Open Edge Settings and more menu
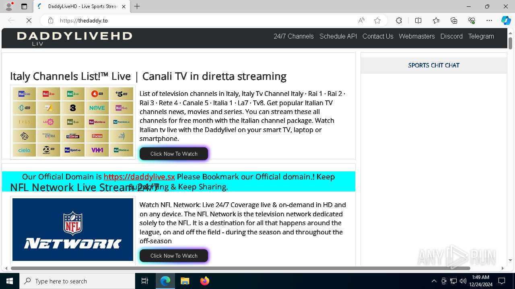The image size is (515, 289). [489, 20]
